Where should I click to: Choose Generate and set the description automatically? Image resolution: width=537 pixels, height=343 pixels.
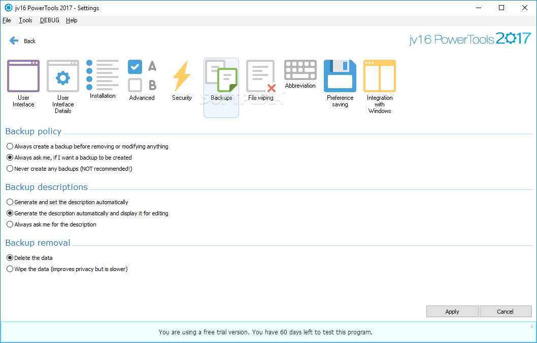pyautogui.click(x=68, y=202)
